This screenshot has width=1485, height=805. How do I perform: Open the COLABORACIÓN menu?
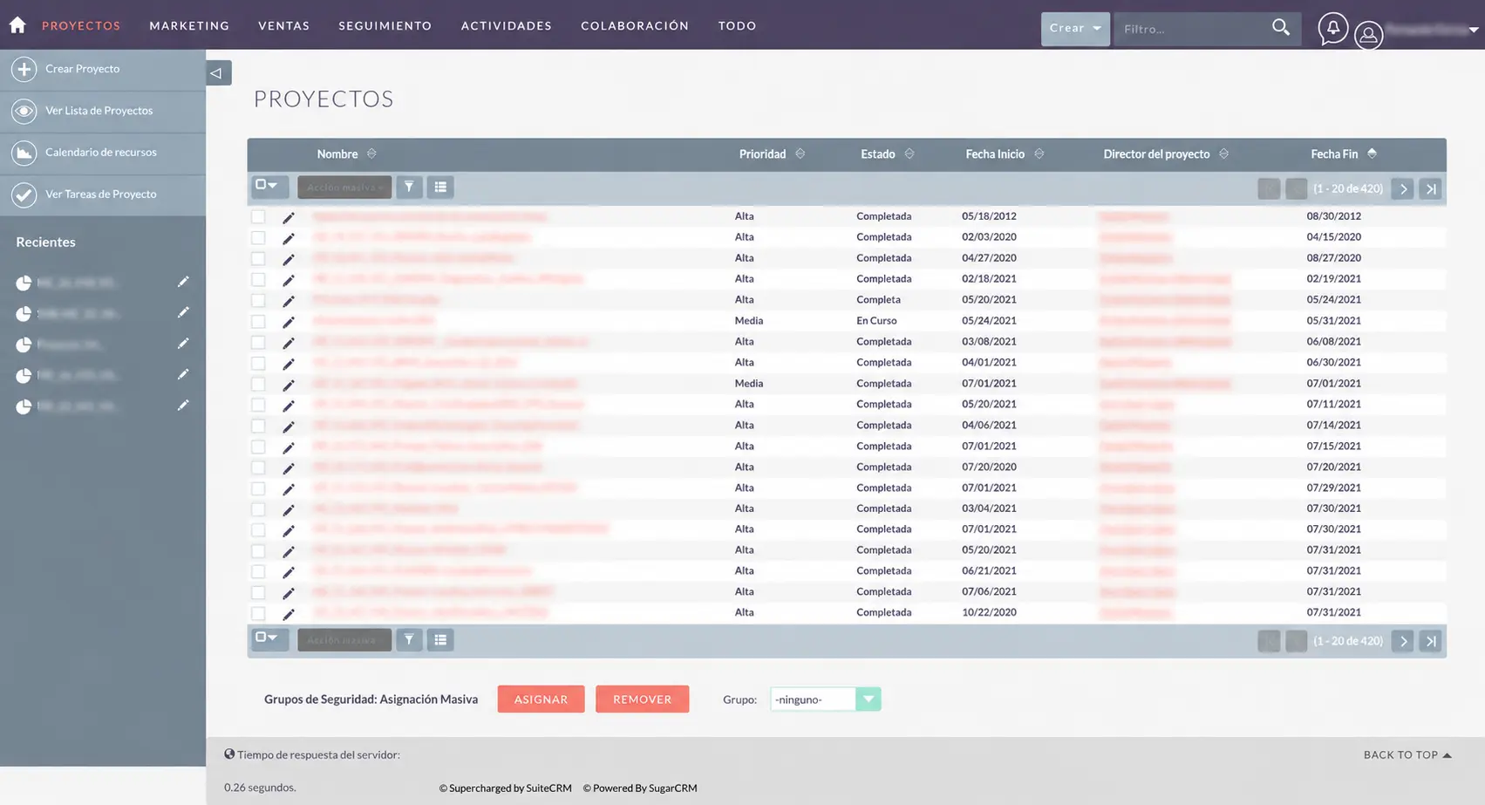pos(635,25)
